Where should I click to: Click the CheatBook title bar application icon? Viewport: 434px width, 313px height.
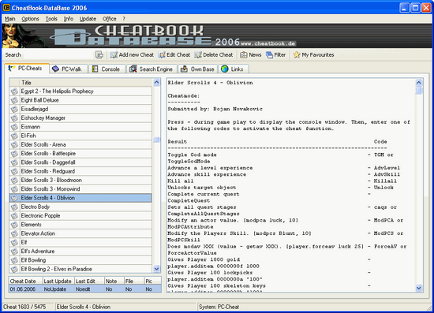(x=6, y=7)
